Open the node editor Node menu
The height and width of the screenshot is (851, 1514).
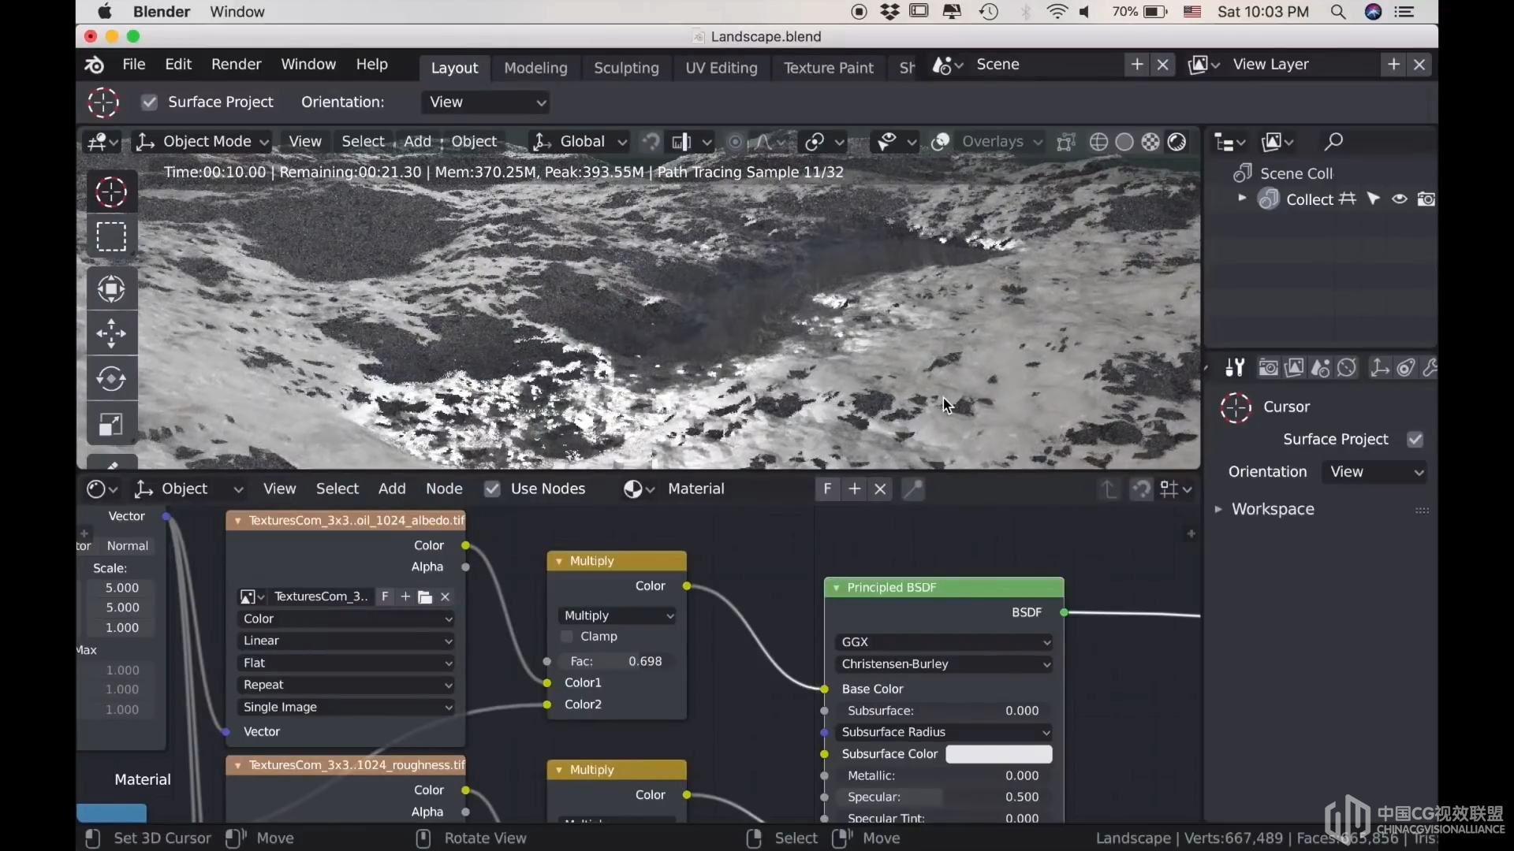[444, 489]
